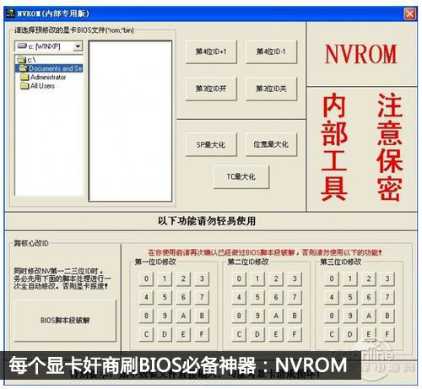Set third ID digit to C
Viewport: 422px width, 389px height.
pos(332,334)
